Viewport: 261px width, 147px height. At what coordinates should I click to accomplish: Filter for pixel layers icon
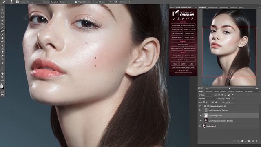(x=215, y=95)
